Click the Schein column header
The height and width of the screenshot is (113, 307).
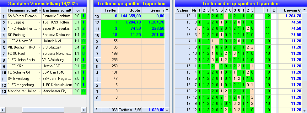183,10
